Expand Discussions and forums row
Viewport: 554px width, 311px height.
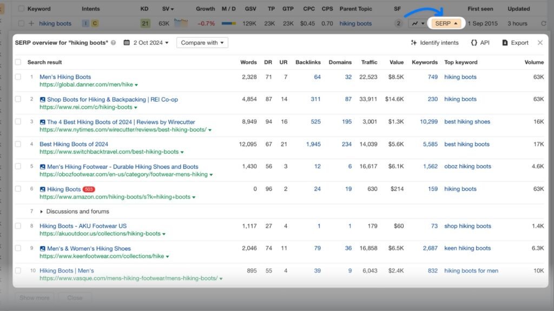[41, 211]
